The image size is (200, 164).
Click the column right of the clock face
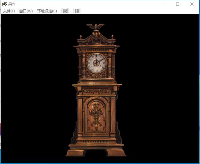pos(109,65)
